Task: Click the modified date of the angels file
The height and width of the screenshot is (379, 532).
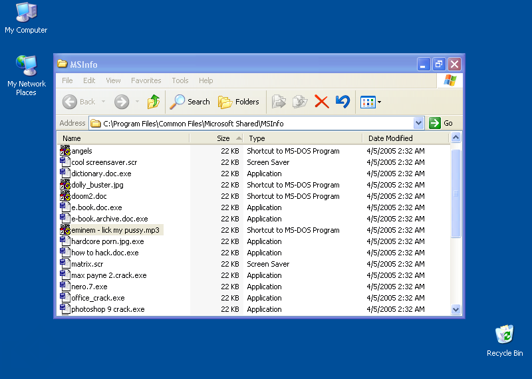Action: coord(396,151)
